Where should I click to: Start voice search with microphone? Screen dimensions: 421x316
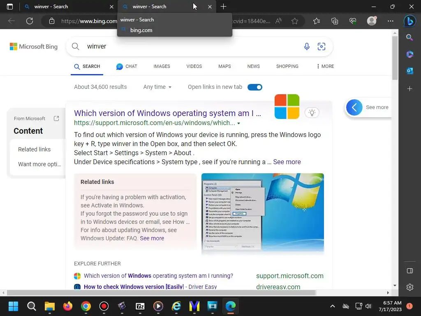pyautogui.click(x=307, y=46)
